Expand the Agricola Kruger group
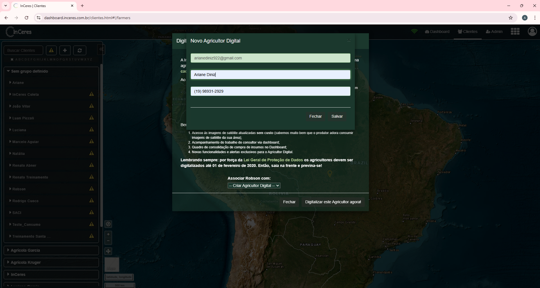Image resolution: width=540 pixels, height=288 pixels. pyautogui.click(x=51, y=262)
